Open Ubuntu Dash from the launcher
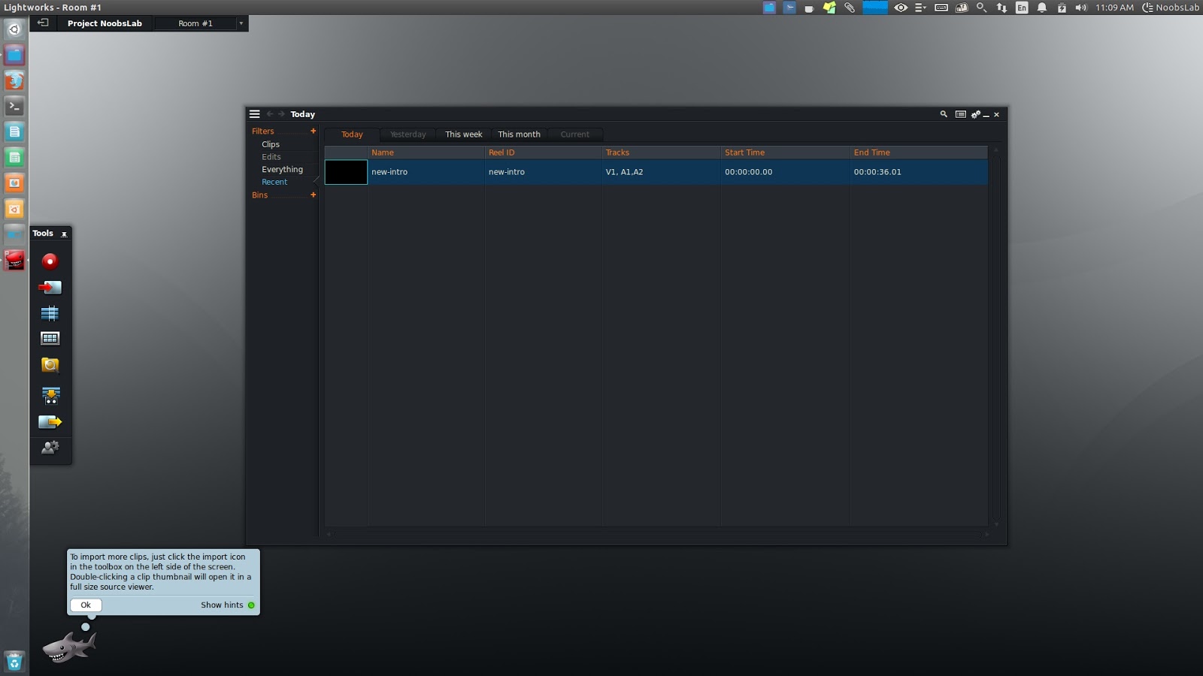This screenshot has height=676, width=1203. click(x=14, y=30)
